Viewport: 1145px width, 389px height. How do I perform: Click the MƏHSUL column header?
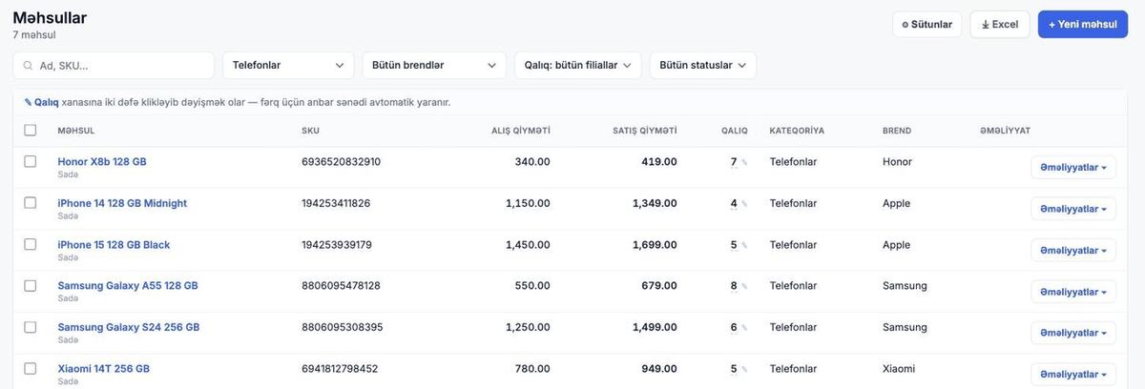[x=76, y=131]
